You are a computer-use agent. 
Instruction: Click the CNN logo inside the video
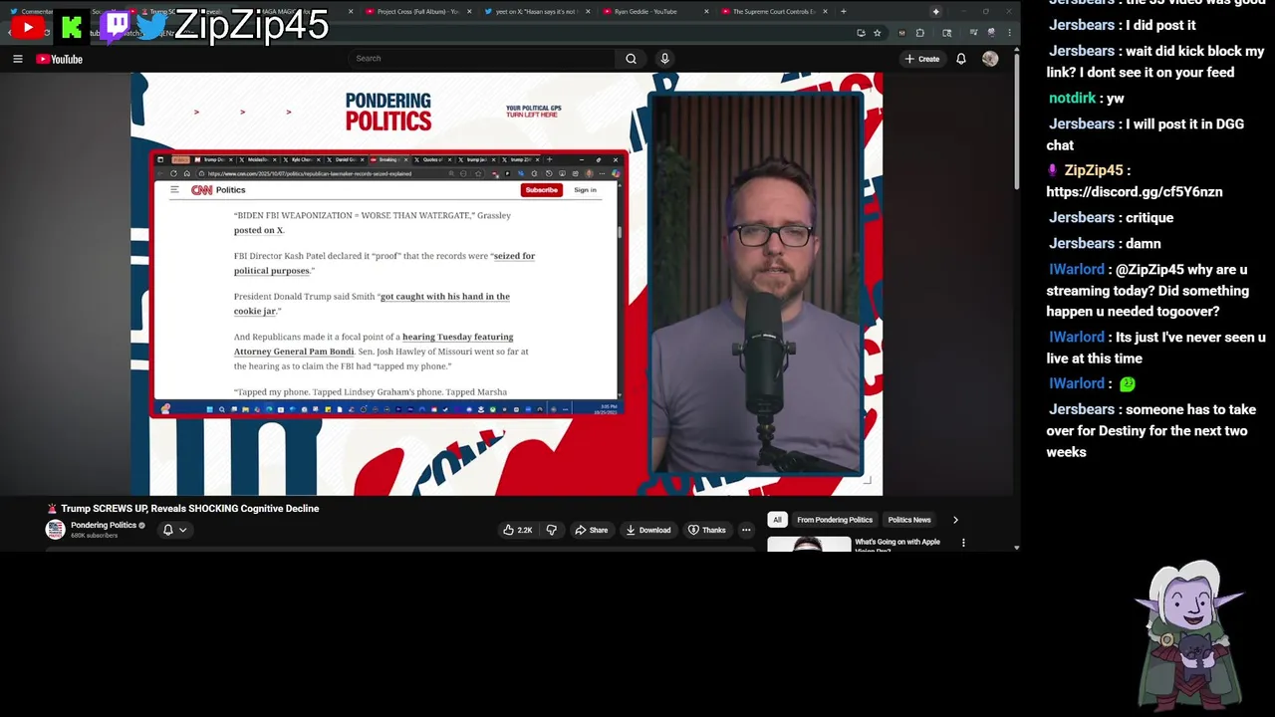(202, 190)
